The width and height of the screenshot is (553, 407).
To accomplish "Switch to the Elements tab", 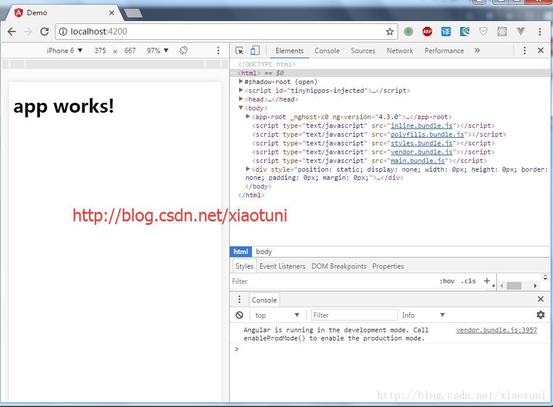I will pos(289,51).
